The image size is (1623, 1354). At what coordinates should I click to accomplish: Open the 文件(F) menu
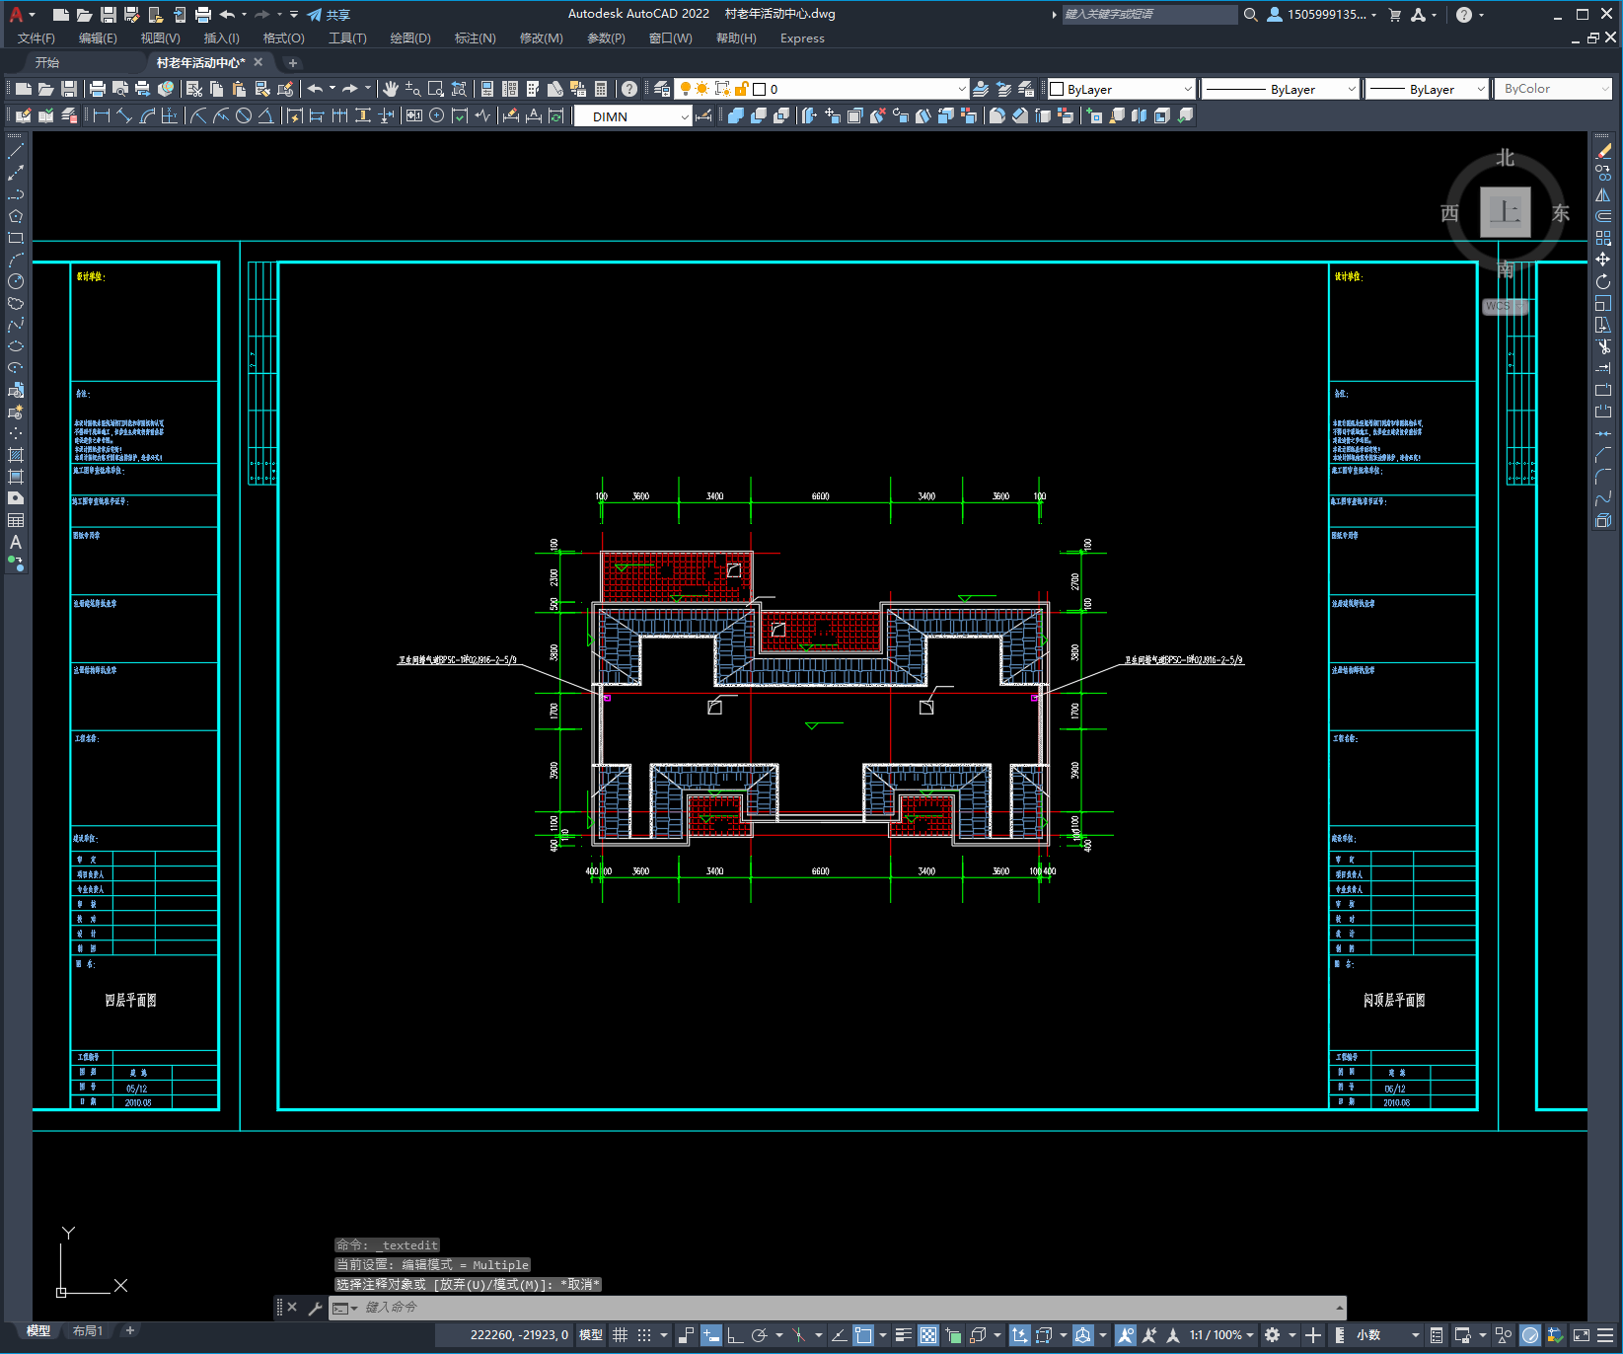tap(37, 38)
